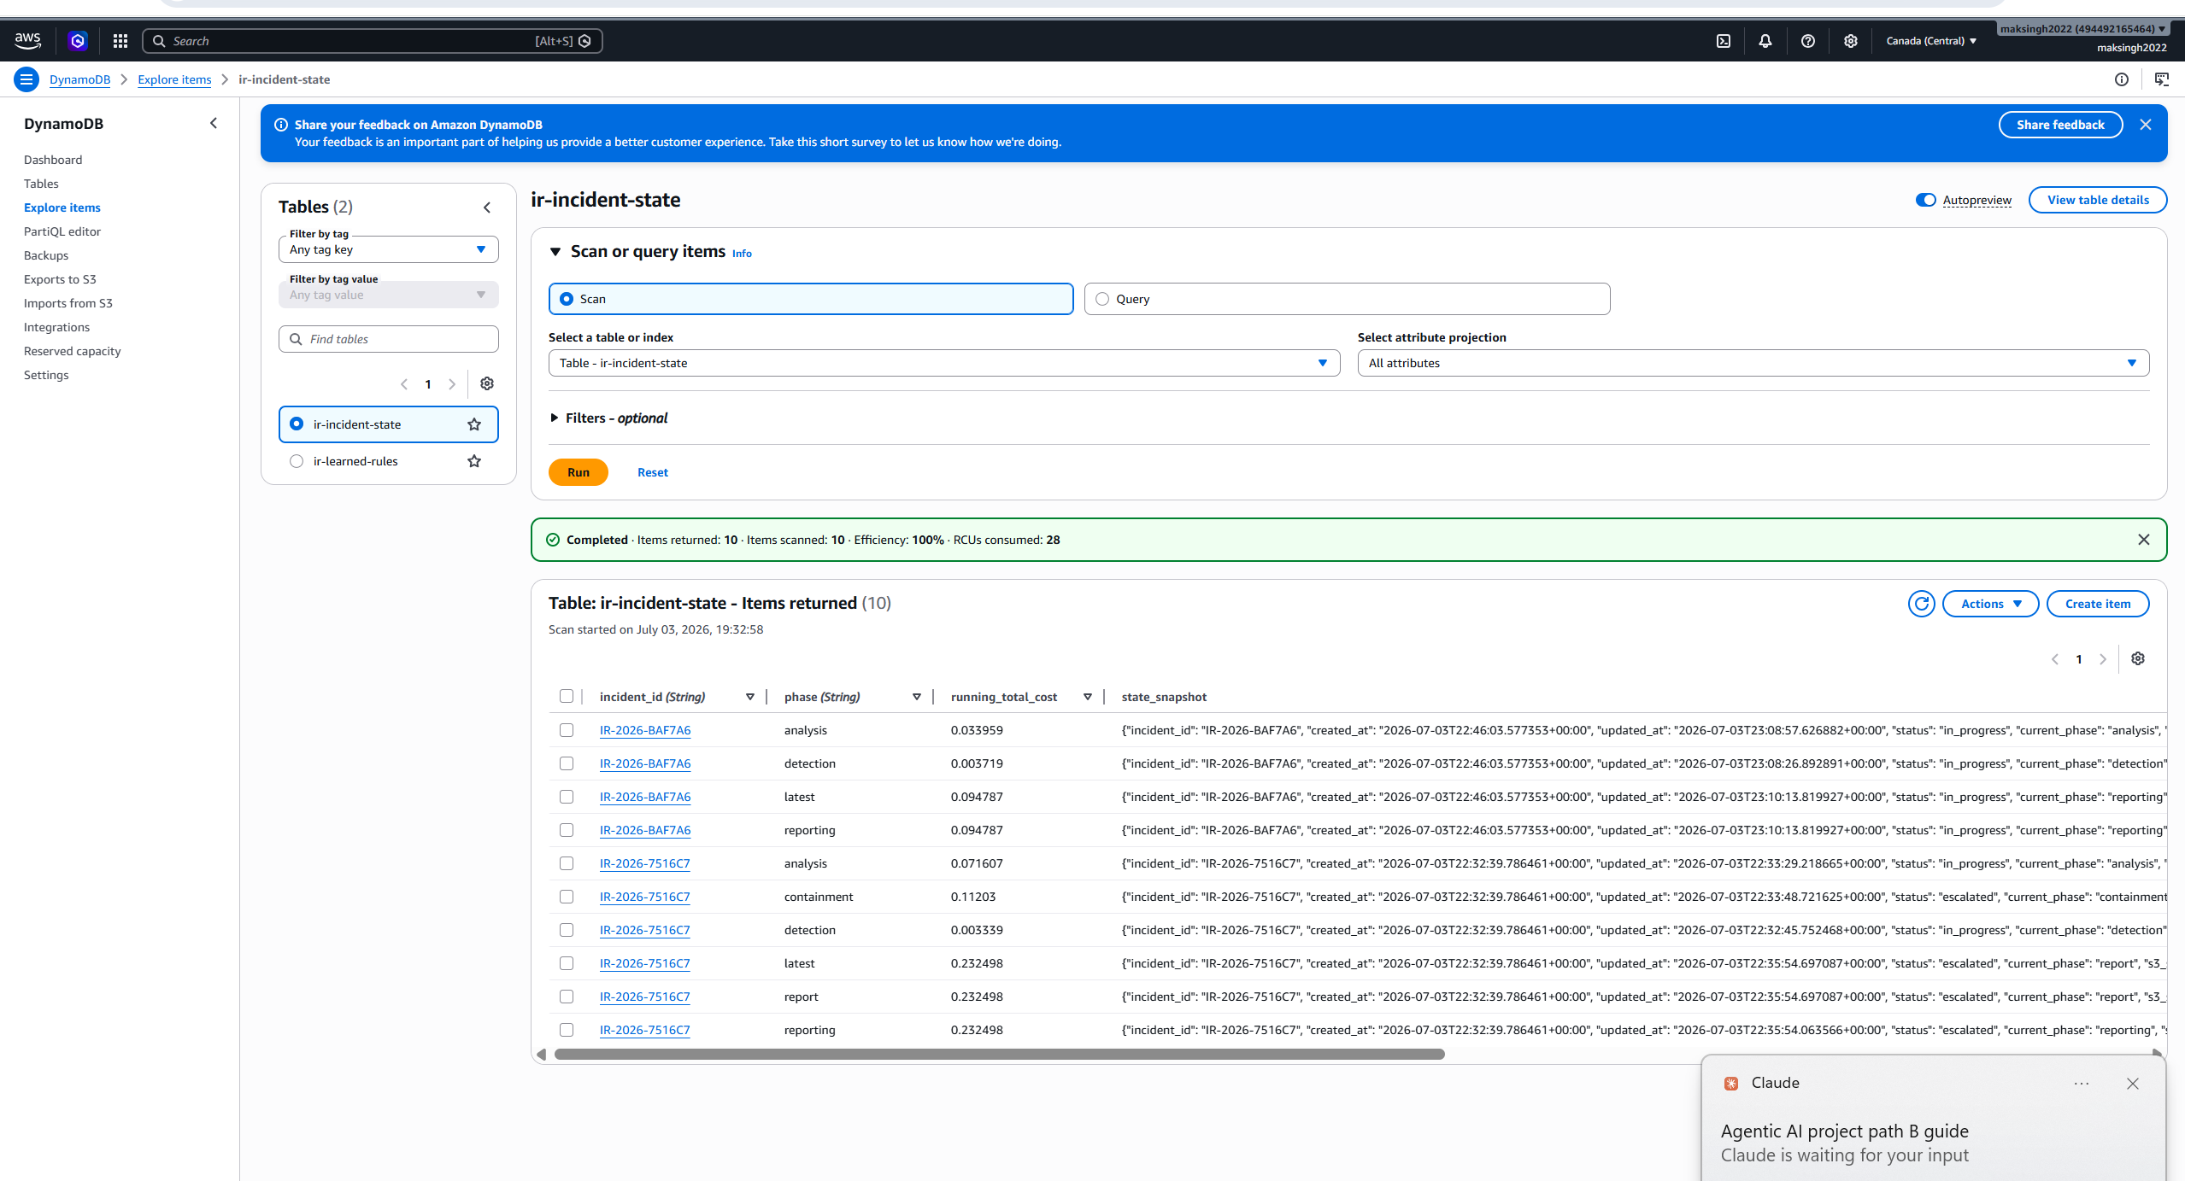Click the AWS console Search box

[x=373, y=41]
